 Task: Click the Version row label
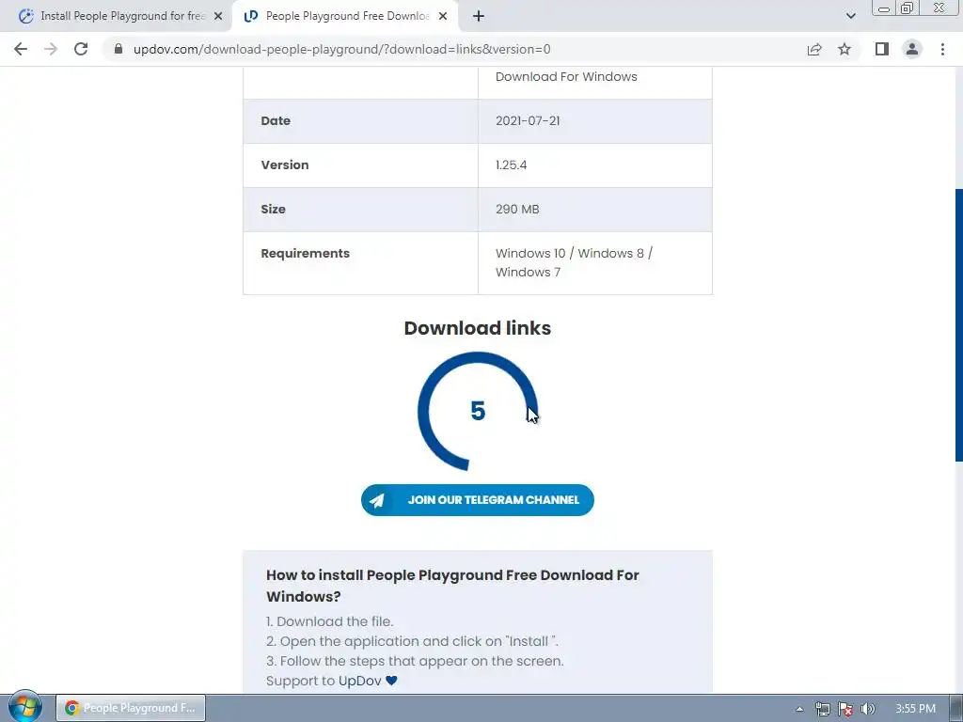pyautogui.click(x=284, y=165)
